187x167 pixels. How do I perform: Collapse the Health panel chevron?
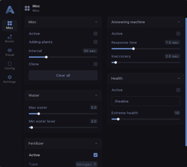click(x=179, y=79)
